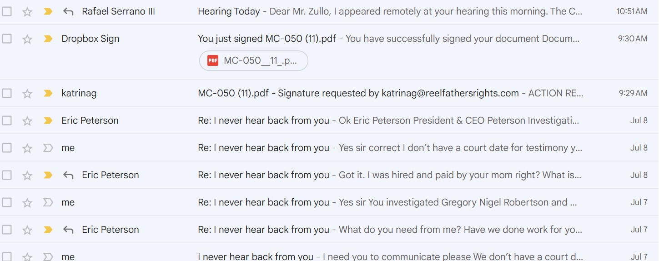Star the Rafael Serrano III email
Screen dimensions: 659x261
(27, 12)
